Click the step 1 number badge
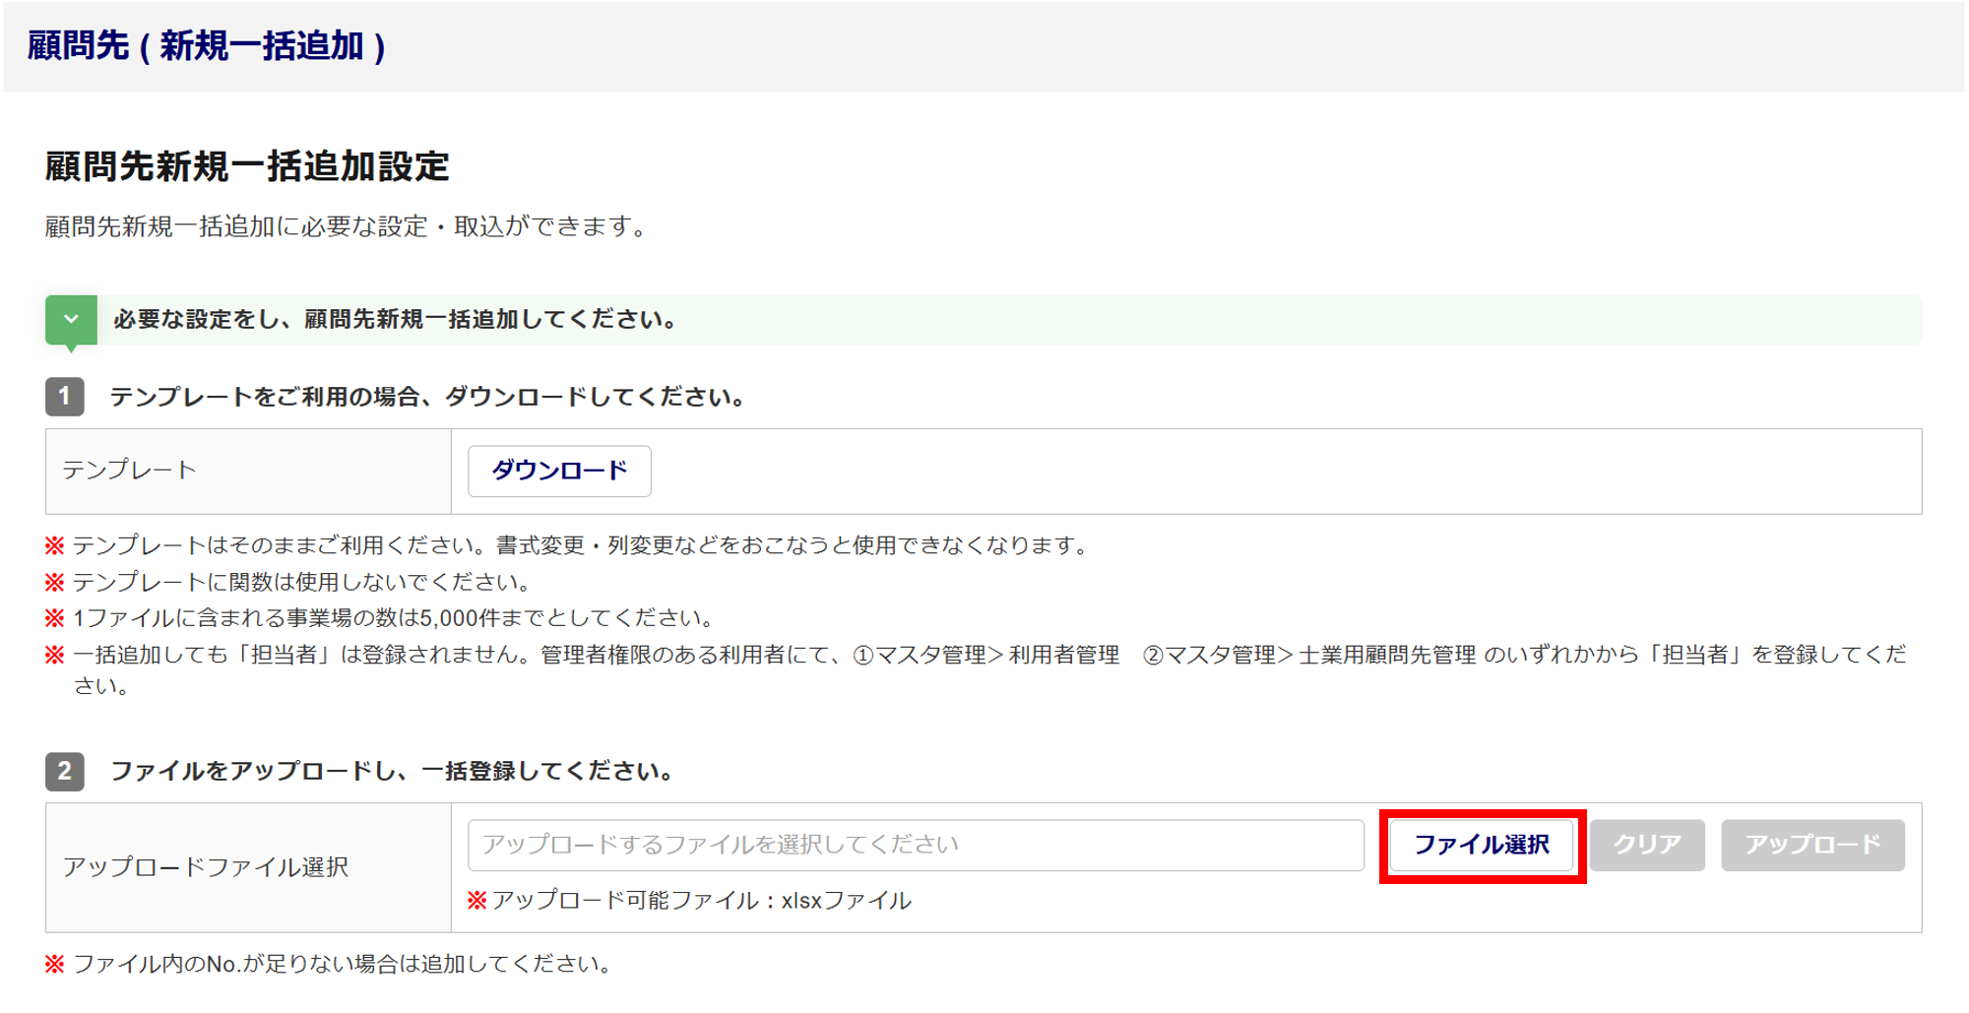The width and height of the screenshot is (1969, 1013). 65,397
